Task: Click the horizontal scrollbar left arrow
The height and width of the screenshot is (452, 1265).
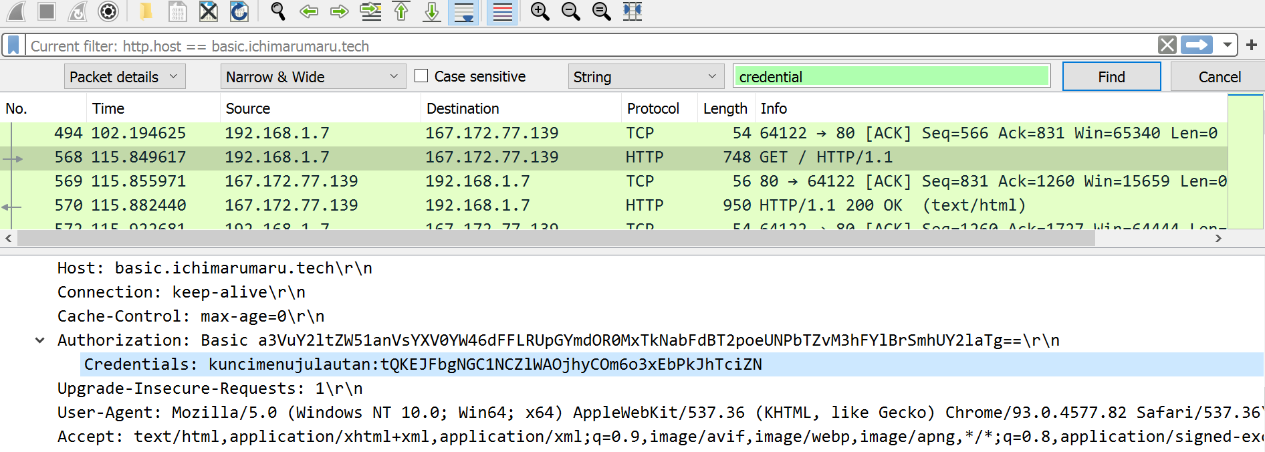Action: (x=8, y=238)
